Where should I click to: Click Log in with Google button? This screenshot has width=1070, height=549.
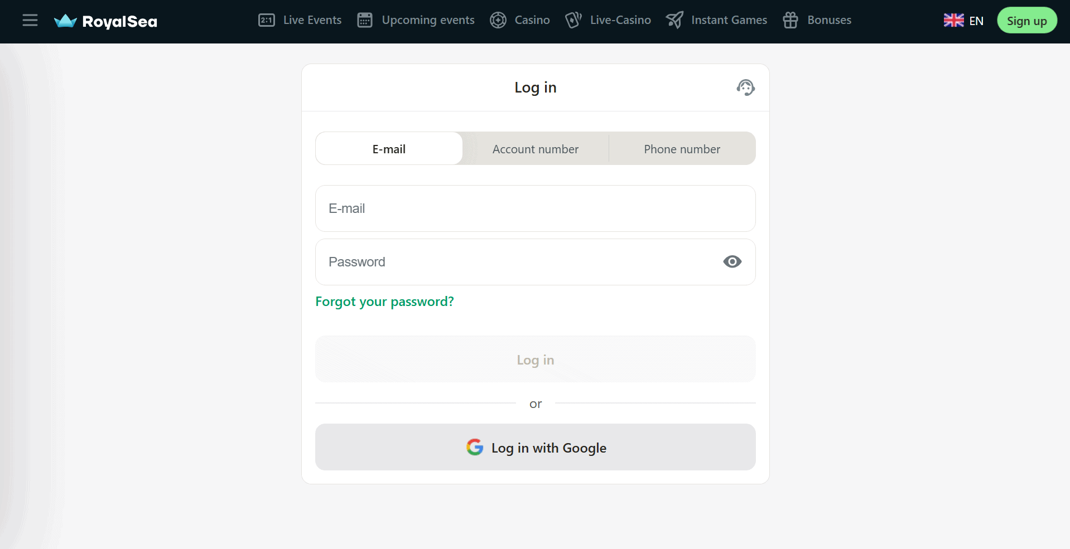[x=536, y=447]
